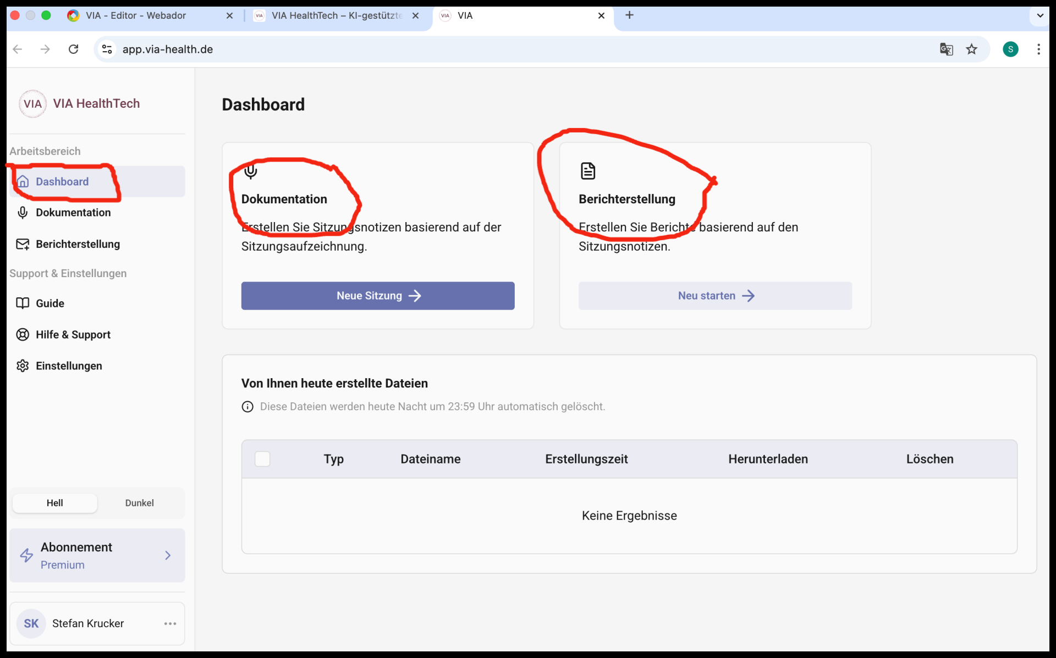Click the Dashboard home icon in sidebar
Image resolution: width=1056 pixels, height=658 pixels.
click(23, 181)
